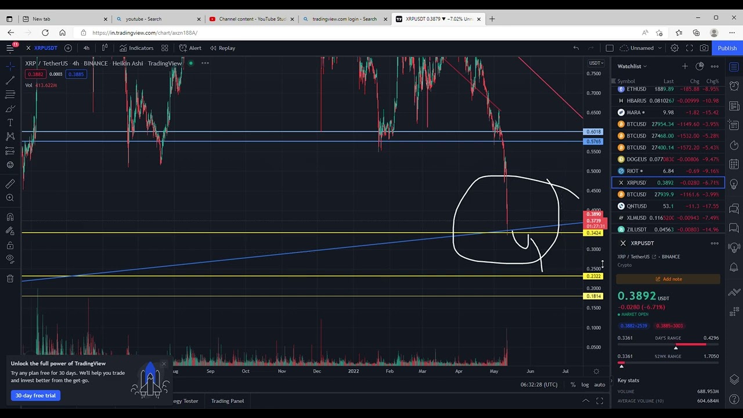Start bar Replay mode
The height and width of the screenshot is (418, 743).
coord(222,48)
